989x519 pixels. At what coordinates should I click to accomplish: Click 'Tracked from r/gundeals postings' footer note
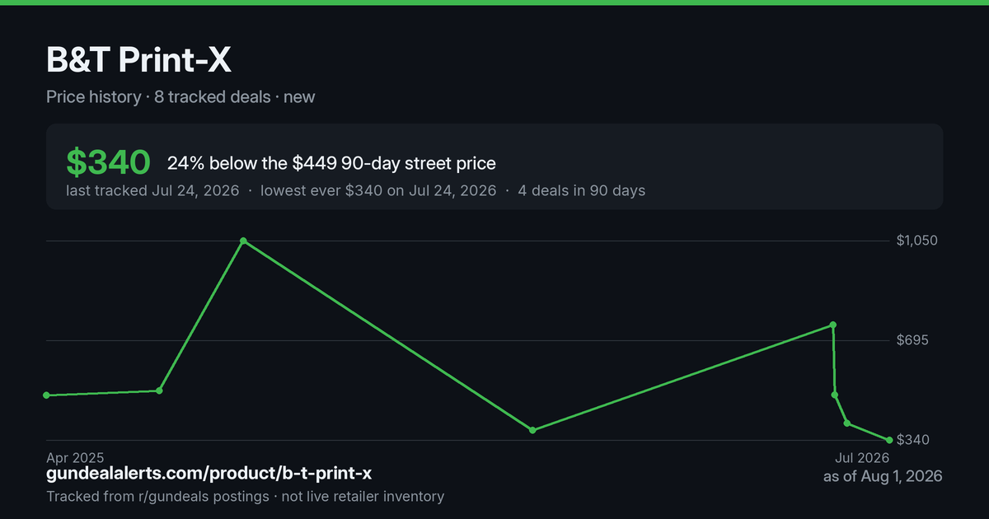(x=157, y=496)
